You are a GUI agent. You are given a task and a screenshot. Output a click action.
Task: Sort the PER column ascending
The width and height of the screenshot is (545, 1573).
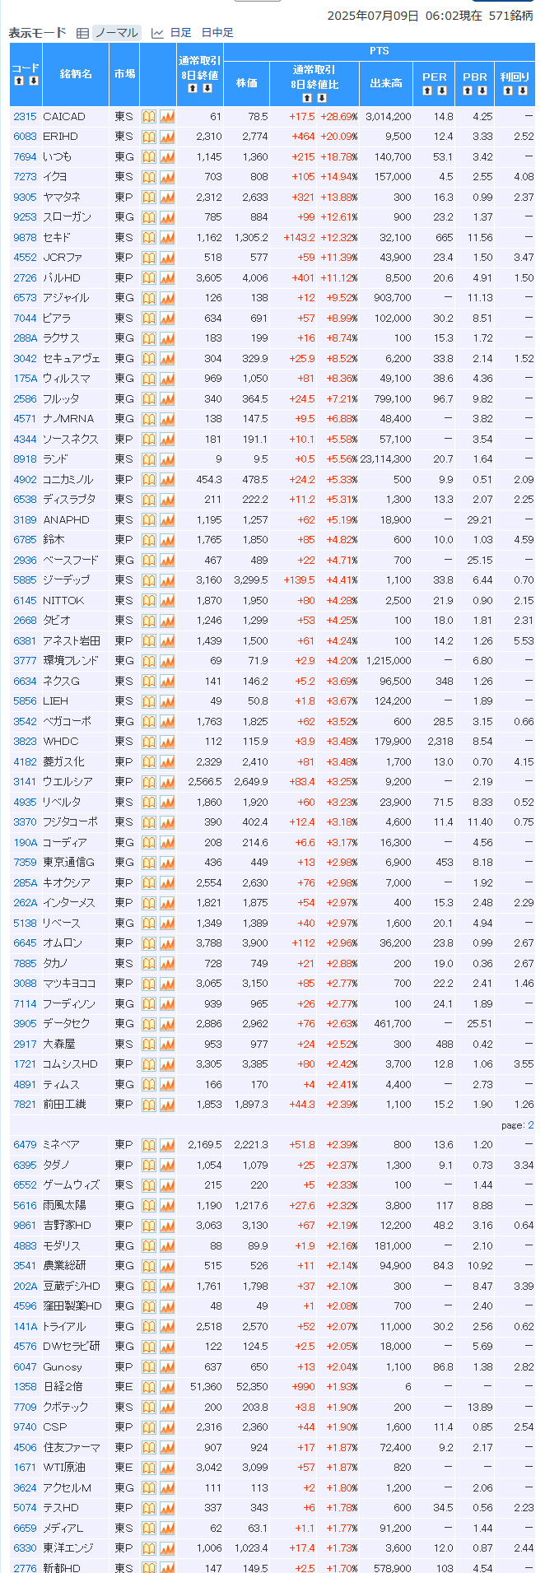427,91
